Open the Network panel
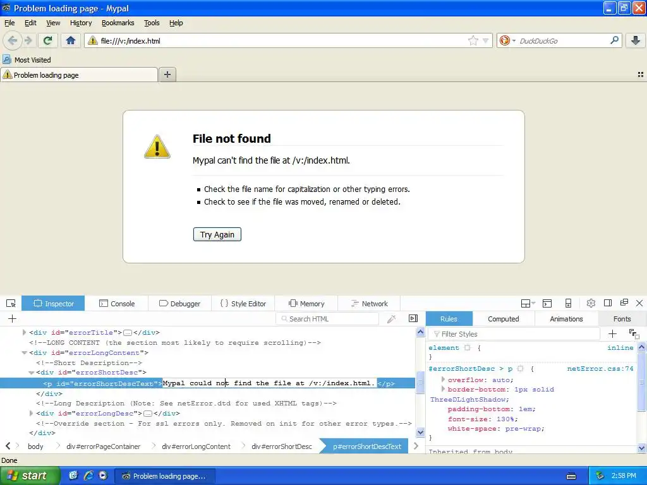Viewport: 647px width, 485px height. tap(369, 304)
